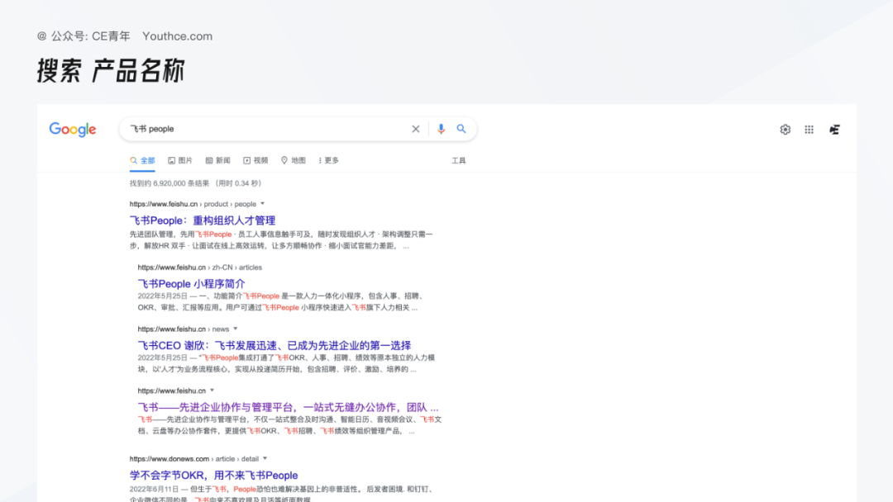Select the 全部 results tab

pyautogui.click(x=142, y=160)
